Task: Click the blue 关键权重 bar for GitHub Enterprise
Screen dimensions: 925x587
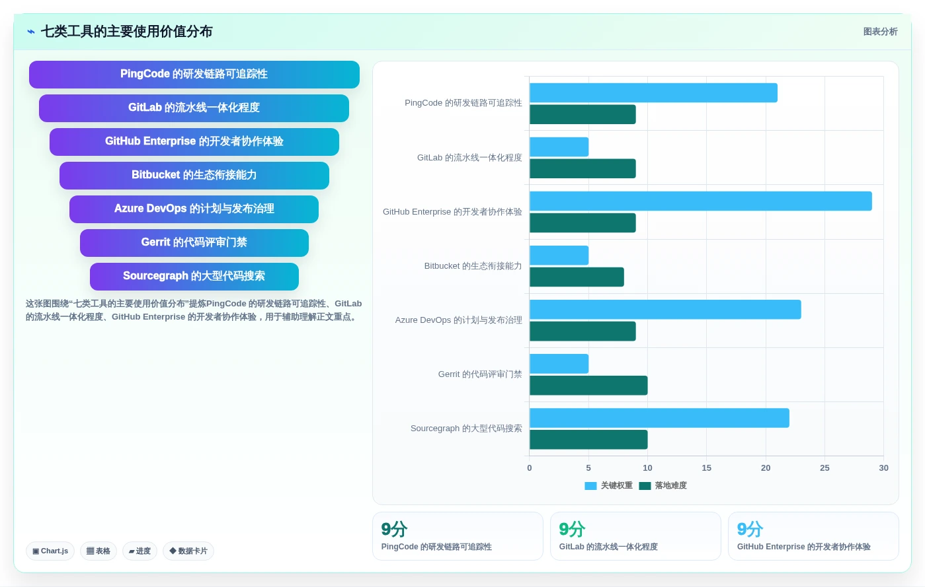Action: (701, 201)
